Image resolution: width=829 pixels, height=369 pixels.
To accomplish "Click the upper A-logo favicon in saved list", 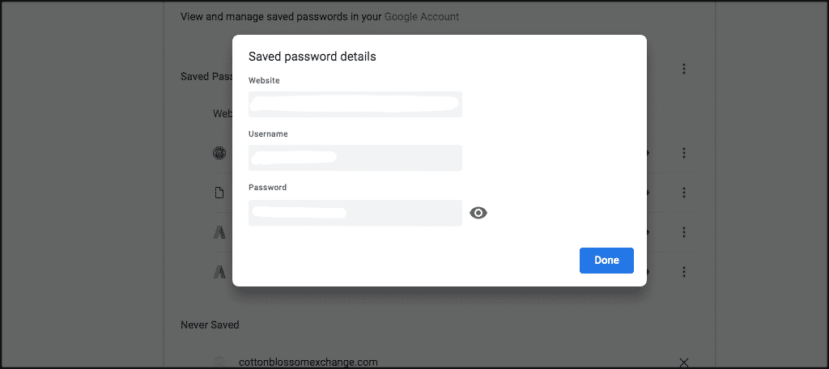I will point(219,232).
